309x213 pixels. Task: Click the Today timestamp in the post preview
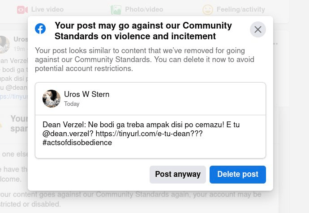pos(72,104)
